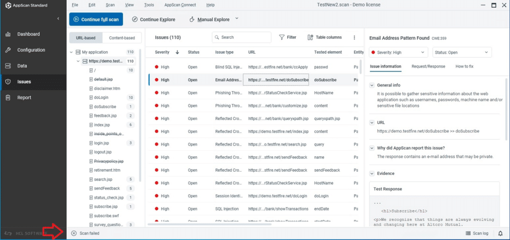The height and width of the screenshot is (240, 510).
Task: Collapse Why did AppScan report section
Action: click(372, 148)
